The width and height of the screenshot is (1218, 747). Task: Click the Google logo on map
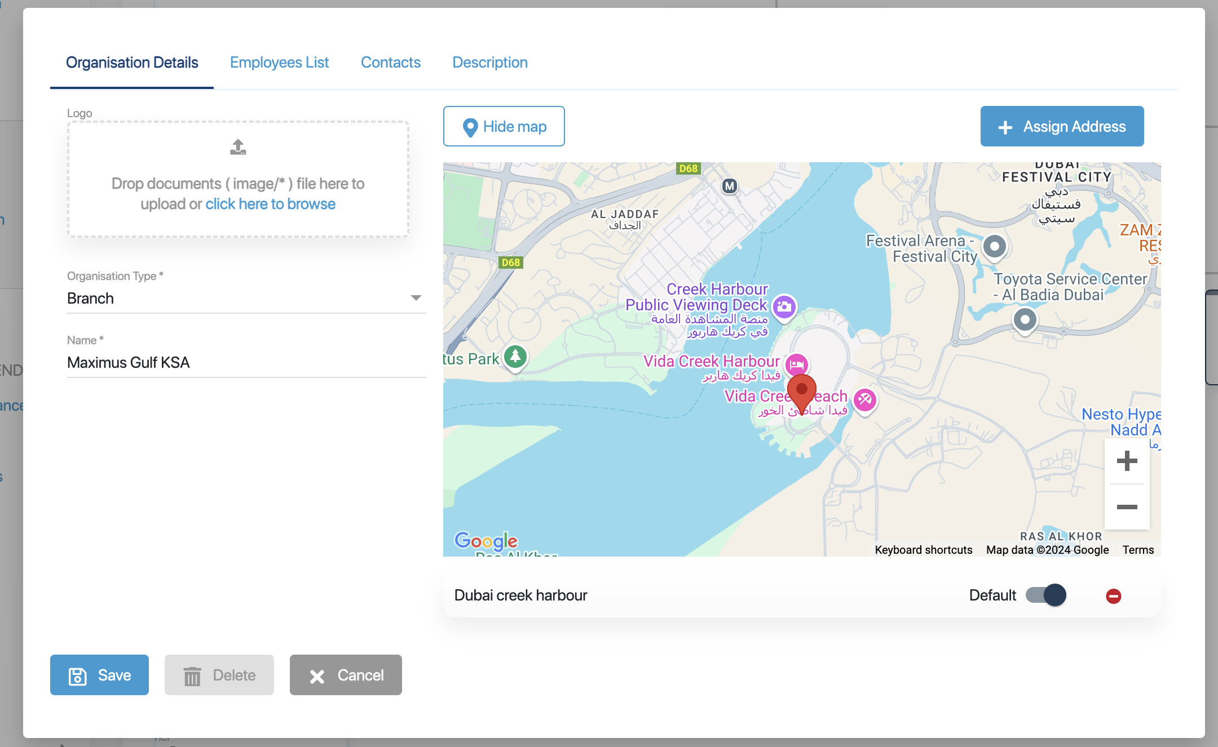[x=486, y=541]
